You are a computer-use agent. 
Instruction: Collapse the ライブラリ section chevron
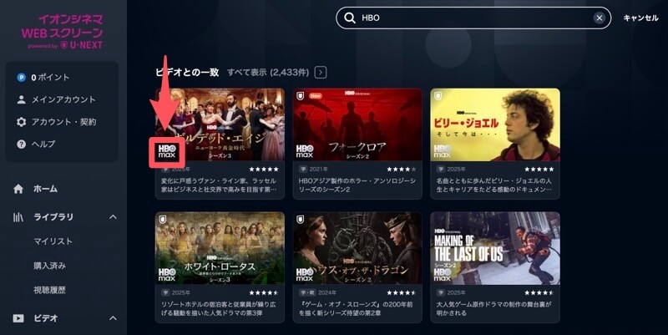coord(113,217)
